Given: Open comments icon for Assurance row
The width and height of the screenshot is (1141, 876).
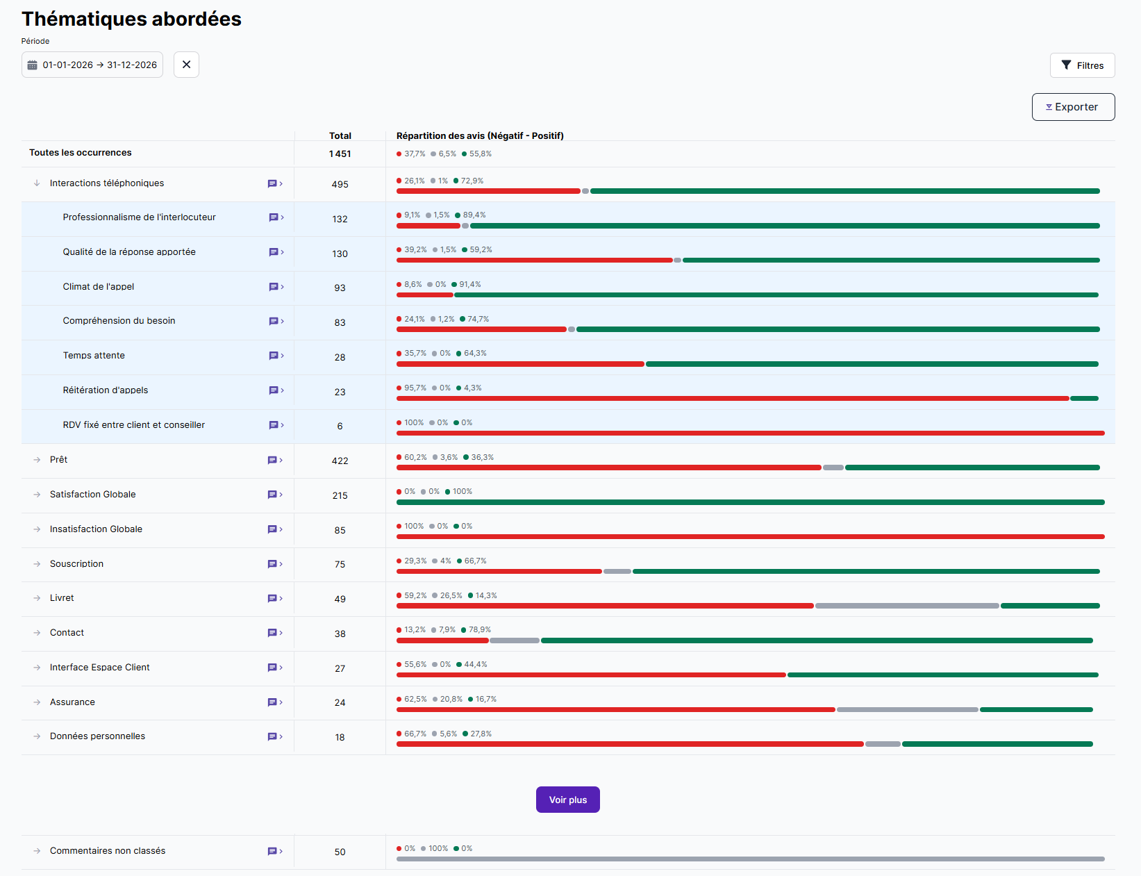Looking at the screenshot, I should (272, 702).
